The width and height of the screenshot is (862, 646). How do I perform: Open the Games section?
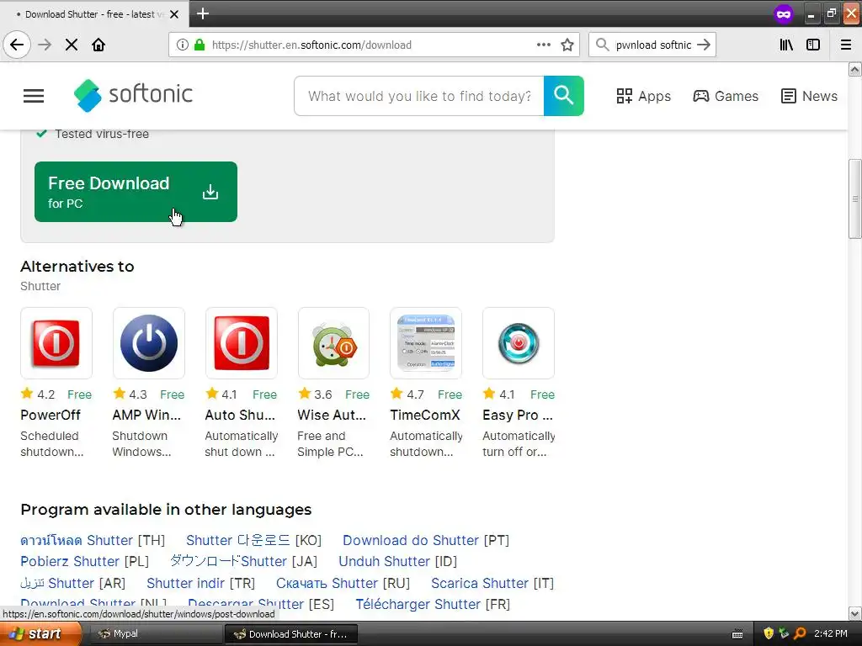(725, 96)
